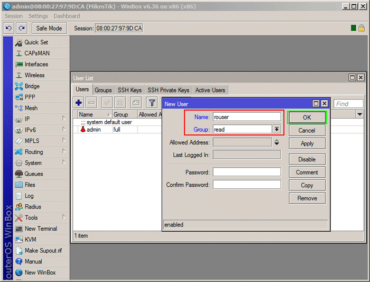Viewport: 370px width, 282px height.
Task: Select the admin user row
Action: coord(94,130)
